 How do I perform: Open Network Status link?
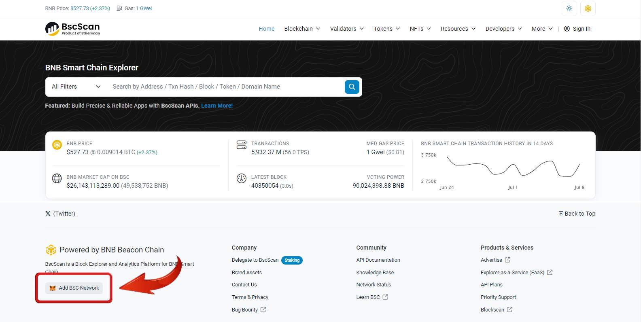pyautogui.click(x=374, y=285)
